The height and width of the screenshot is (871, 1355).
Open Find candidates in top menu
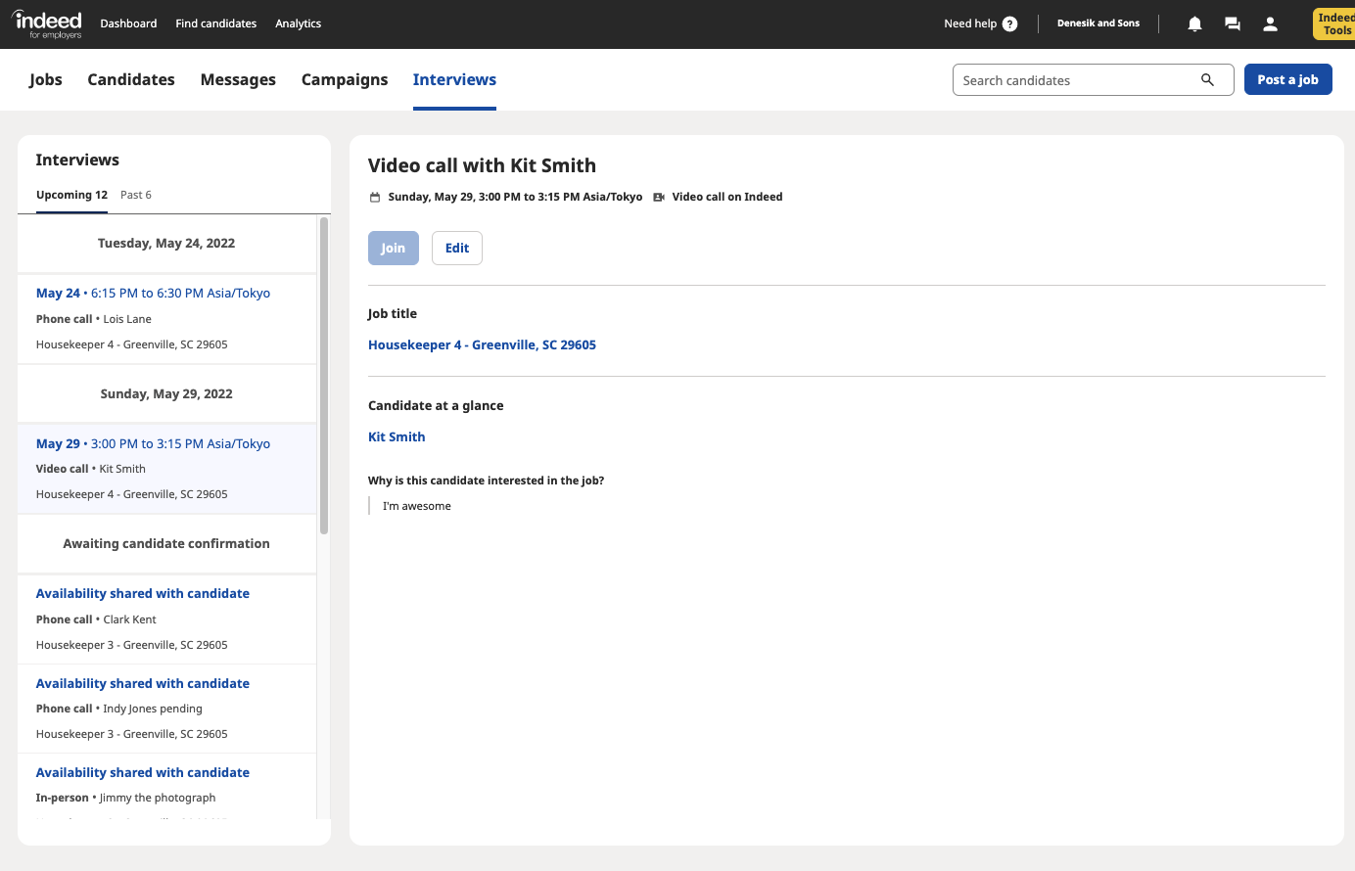[x=215, y=23]
